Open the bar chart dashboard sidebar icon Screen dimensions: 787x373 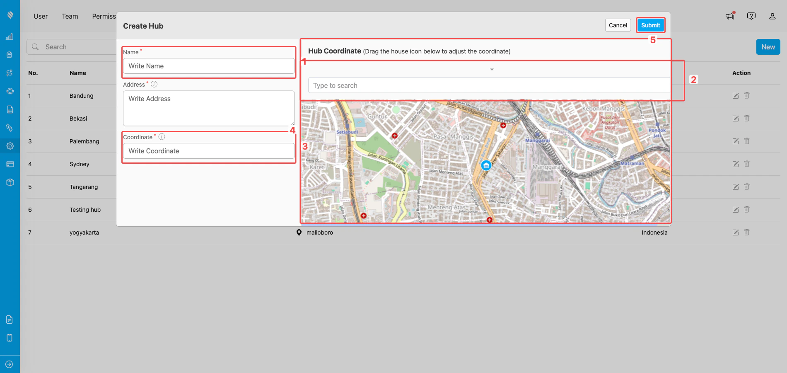click(x=10, y=36)
